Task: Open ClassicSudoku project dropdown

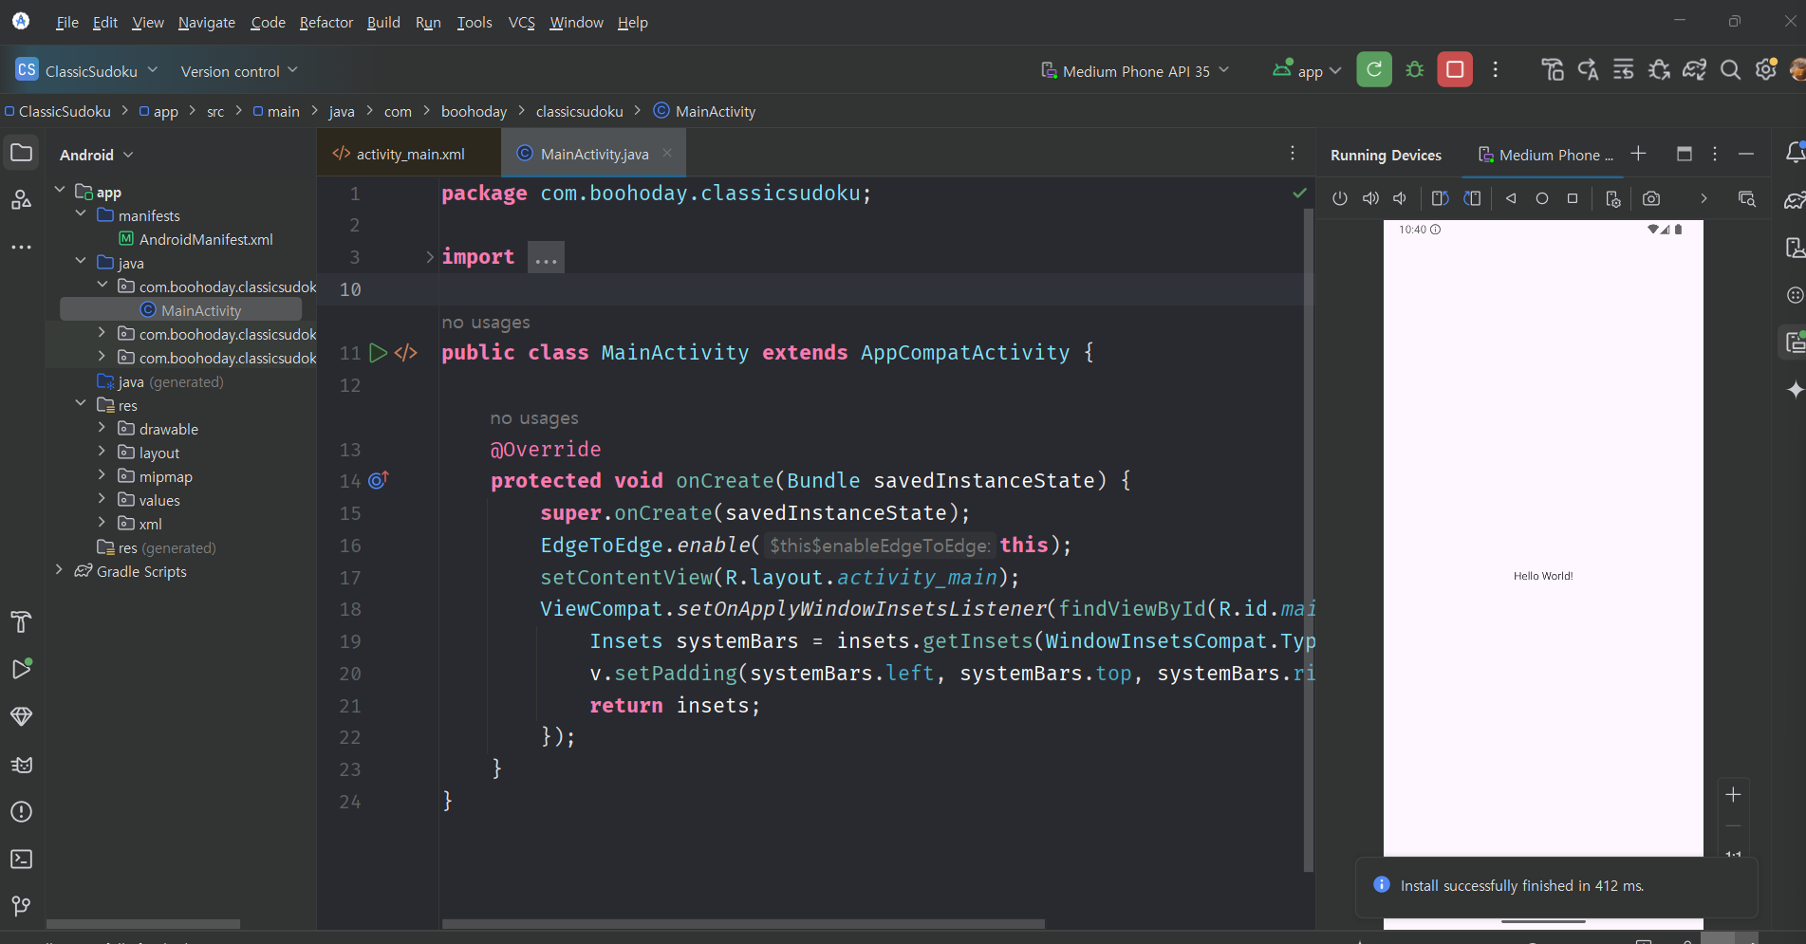Action: [87, 70]
